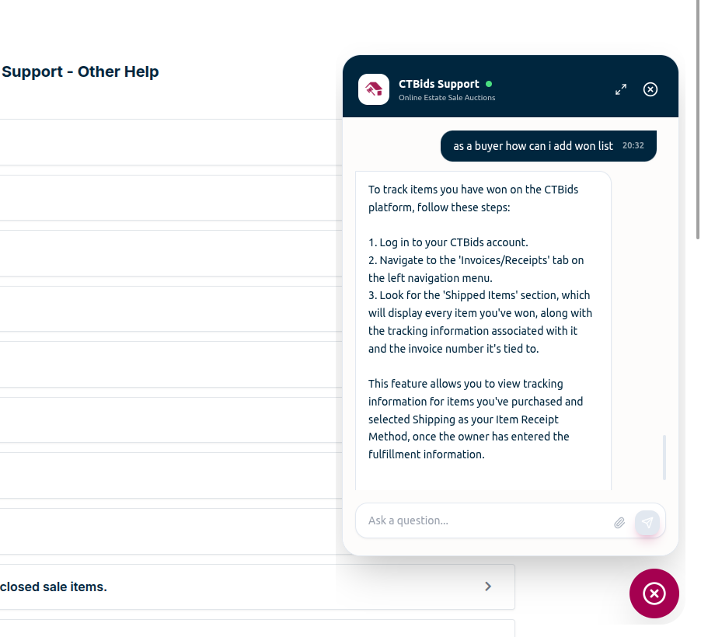Click the 'CTBids Support' chat title
Viewport: 701px width, 637px height.
(438, 84)
